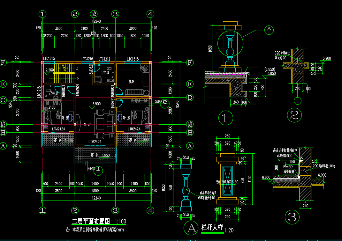Select the 成品罗马柱购买 annotation
The height and width of the screenshot is (241, 342).
[208, 193]
